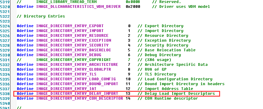Click the IMAGE_DIRECTORY_ENTRY_BOUND_IMPORT identifier
Viewport: 263px width, 109px height.
pos(77,84)
